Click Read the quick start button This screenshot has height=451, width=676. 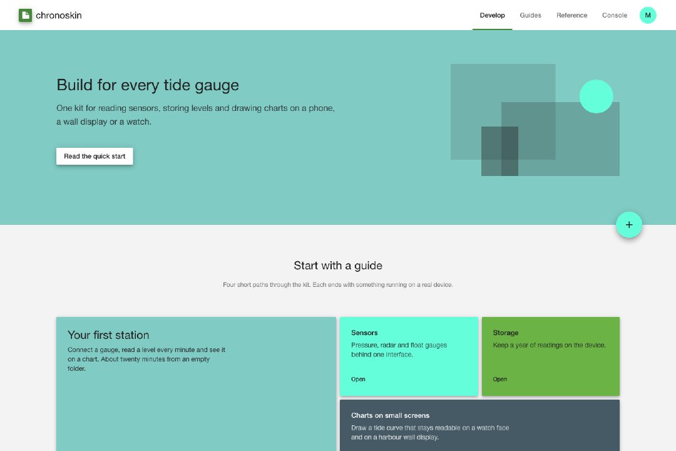[x=95, y=156]
